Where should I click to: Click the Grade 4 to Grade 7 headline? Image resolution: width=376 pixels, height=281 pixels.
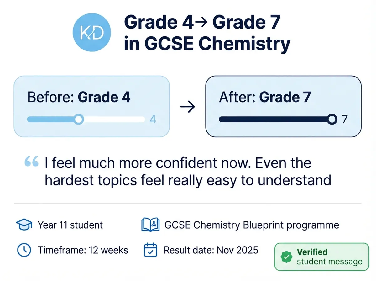tap(207, 34)
